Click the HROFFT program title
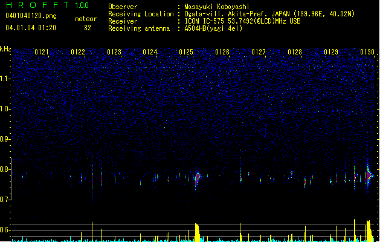Viewport: 380px width, 242px height. 37,5
